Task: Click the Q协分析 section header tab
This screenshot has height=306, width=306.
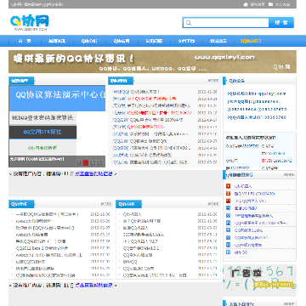Action: click(21, 204)
